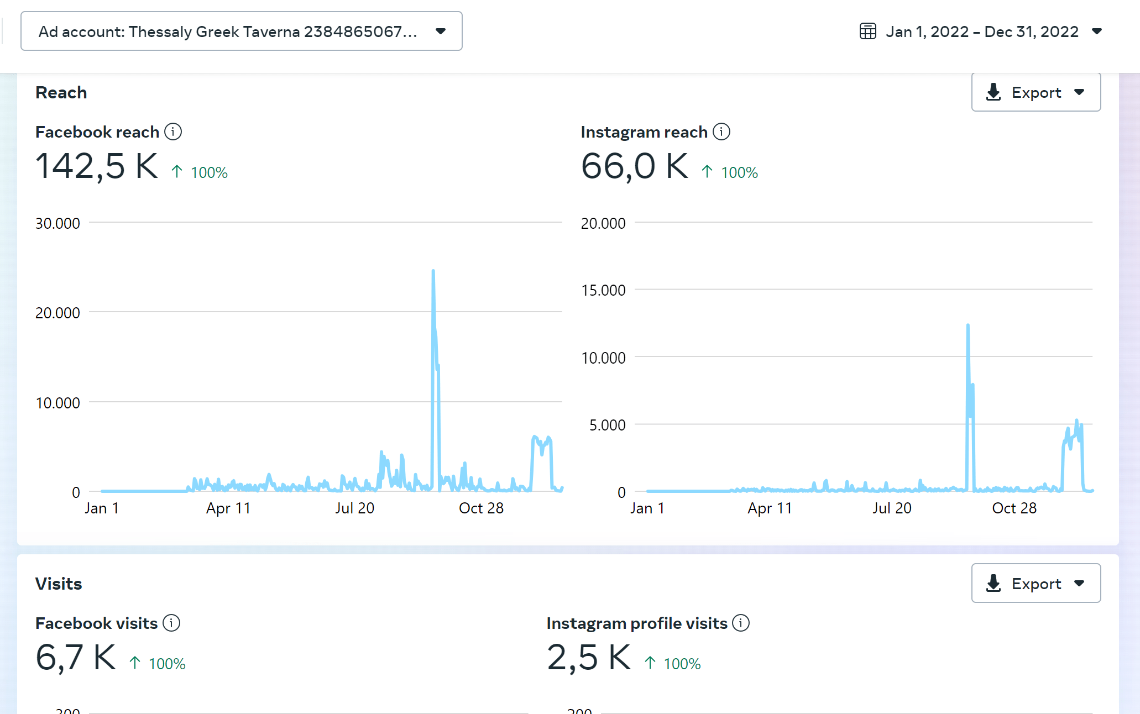
Task: Click the Reach section Export button
Action: [1036, 92]
